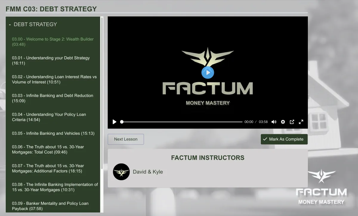Open video settings gear icon
This screenshot has height=216, width=358.
point(283,122)
